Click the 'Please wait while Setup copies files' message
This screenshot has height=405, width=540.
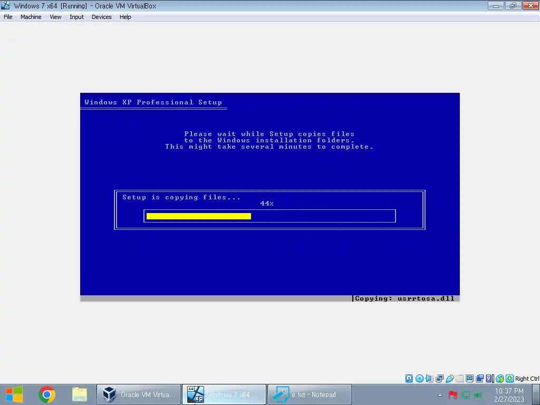click(x=269, y=134)
